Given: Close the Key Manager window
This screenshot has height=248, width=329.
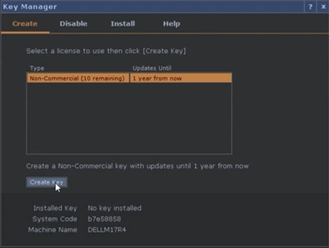Looking at the screenshot, I should click(323, 7).
